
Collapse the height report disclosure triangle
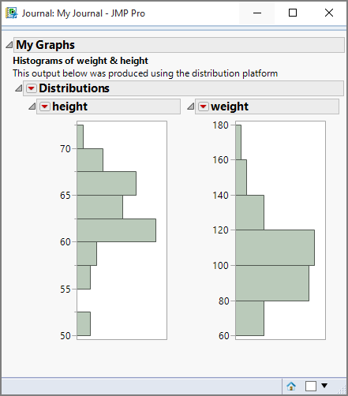point(32,106)
